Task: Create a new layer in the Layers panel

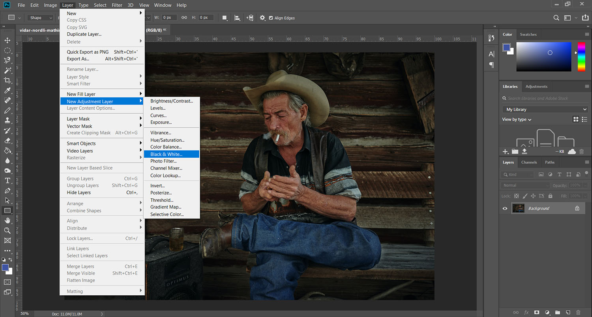Action: tap(568, 312)
